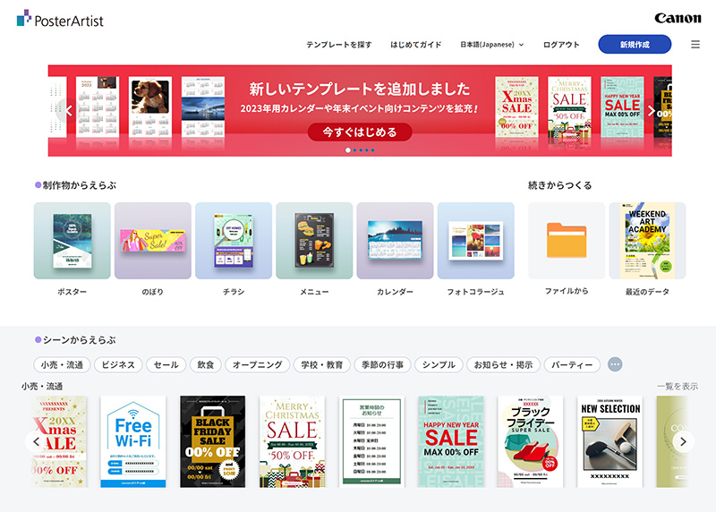
Task: Show more scene categories ellipsis button
Action: (615, 364)
